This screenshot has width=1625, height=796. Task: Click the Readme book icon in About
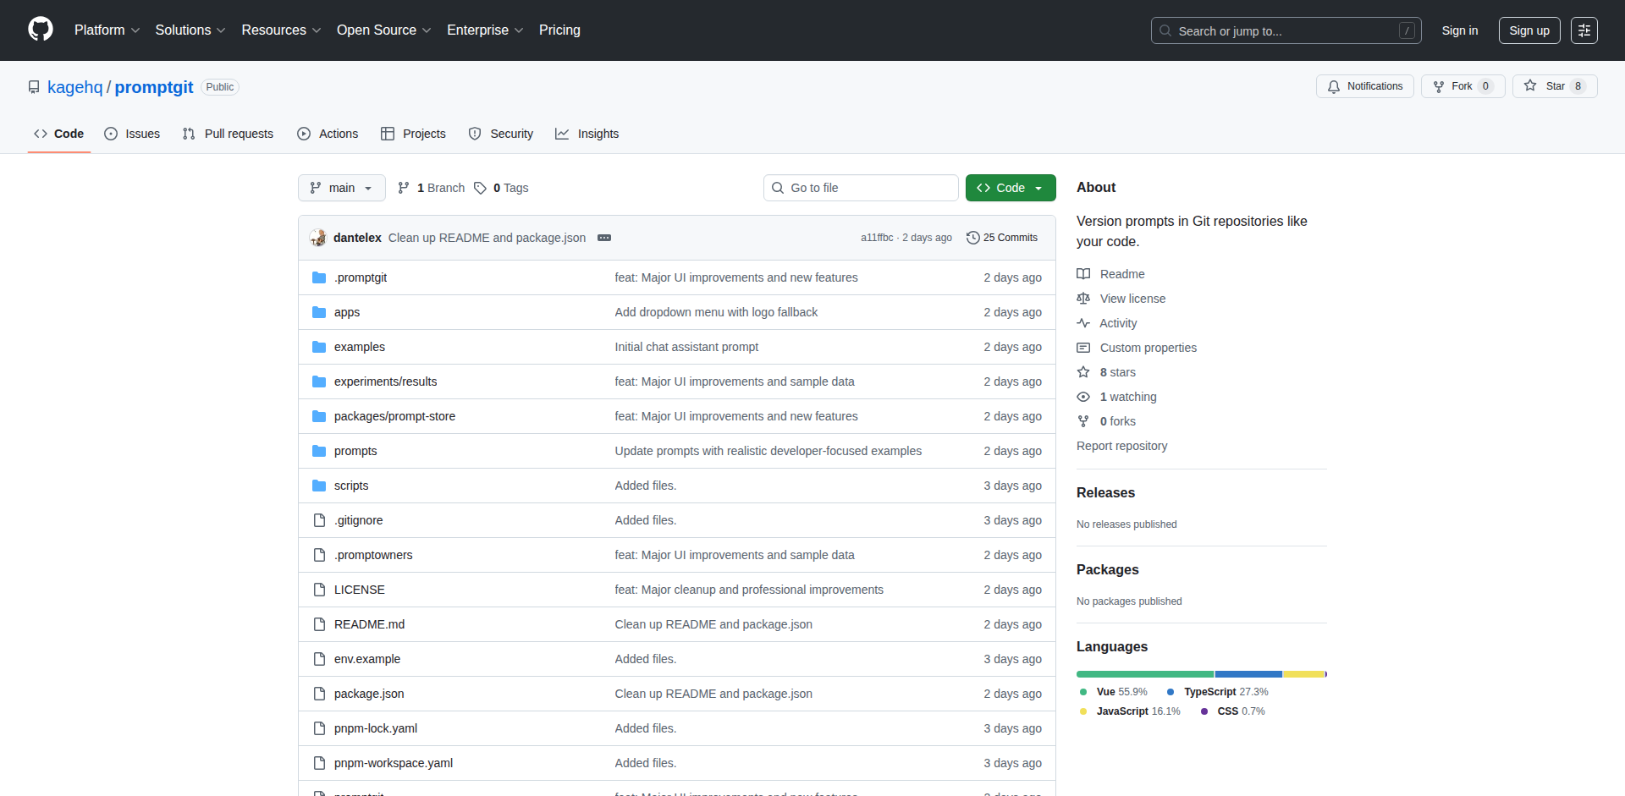coord(1083,274)
